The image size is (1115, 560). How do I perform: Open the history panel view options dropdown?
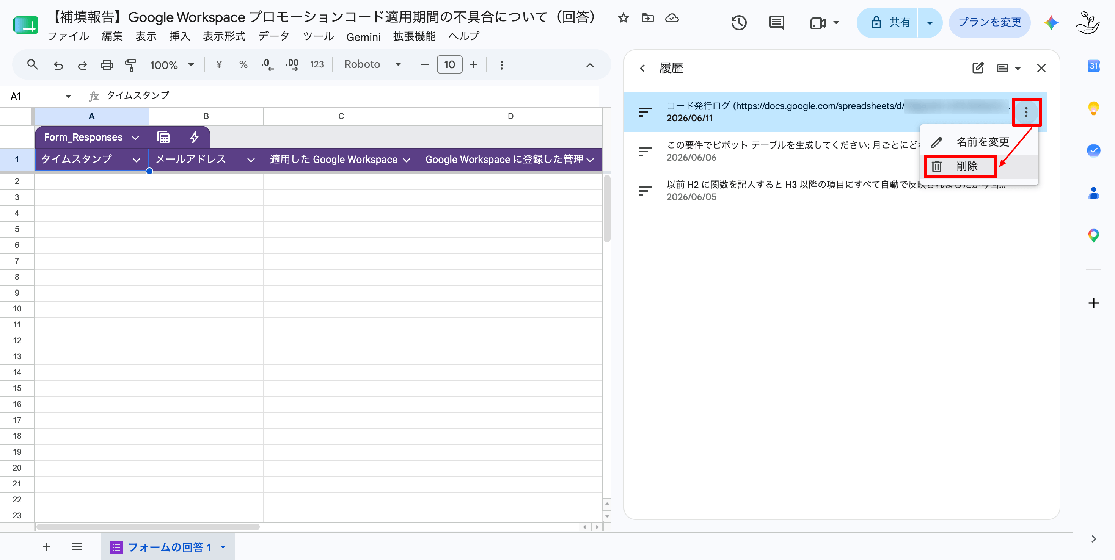(x=1008, y=68)
